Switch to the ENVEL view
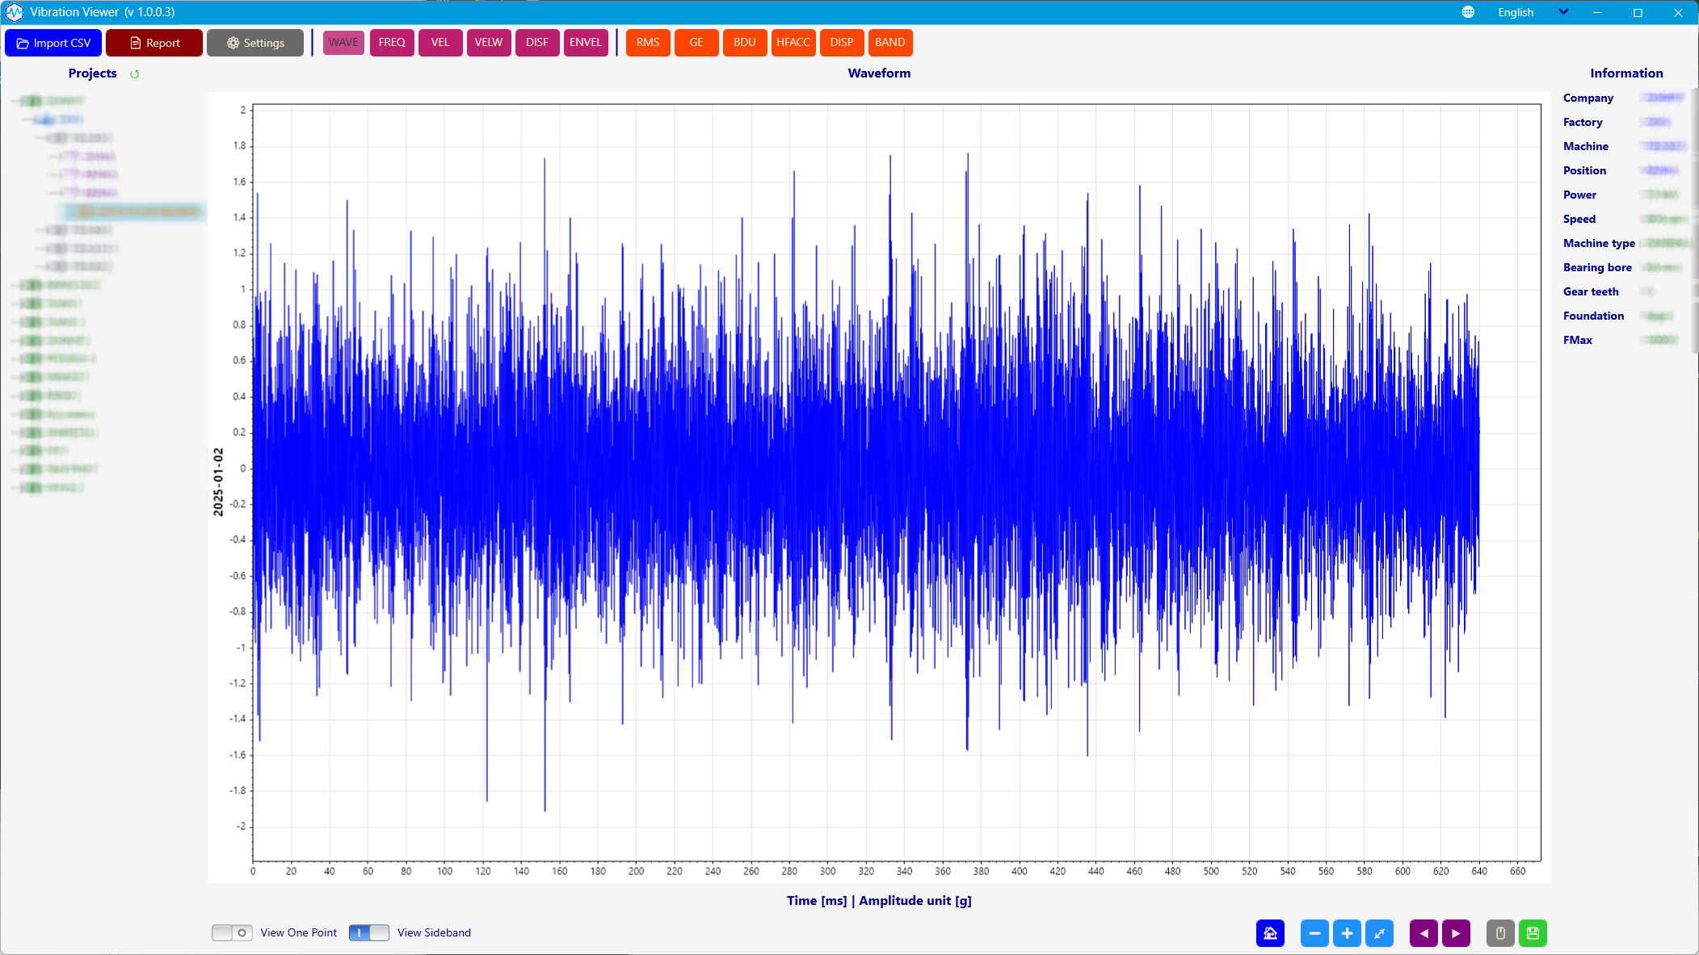This screenshot has height=955, width=1699. pos(586,43)
